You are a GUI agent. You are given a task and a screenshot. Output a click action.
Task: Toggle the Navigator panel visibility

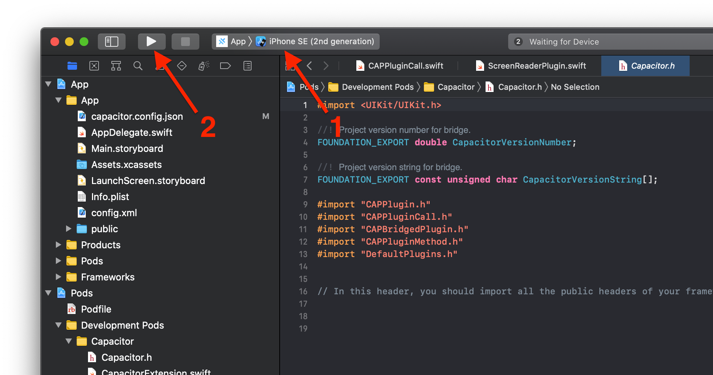(x=112, y=41)
